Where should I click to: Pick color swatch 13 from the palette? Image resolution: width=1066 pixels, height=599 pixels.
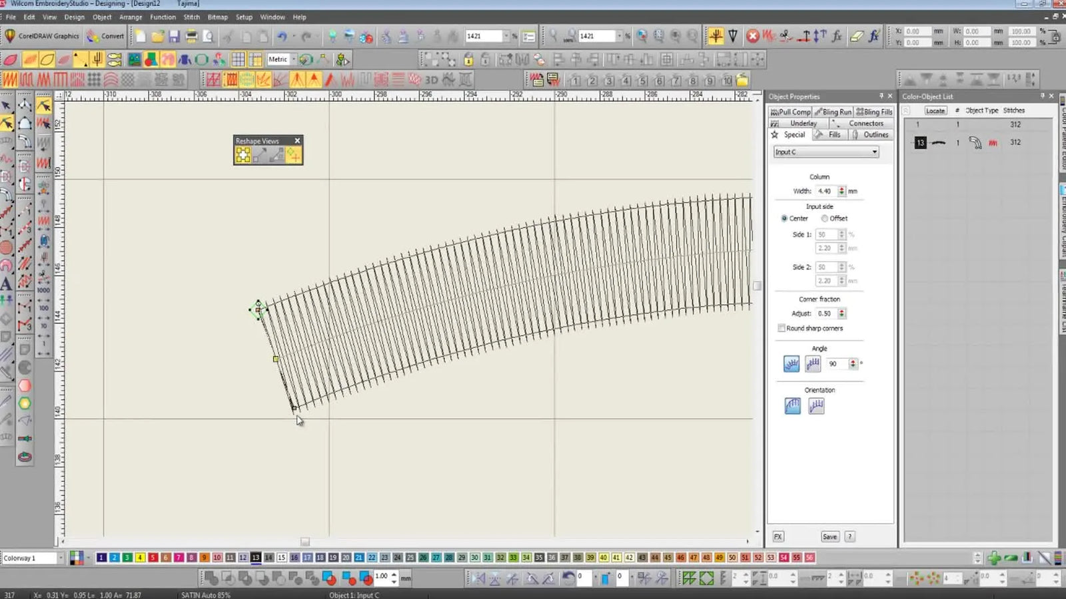click(x=256, y=558)
